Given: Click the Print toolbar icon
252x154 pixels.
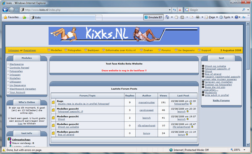Looking at the screenshot, I should tap(198, 17).
